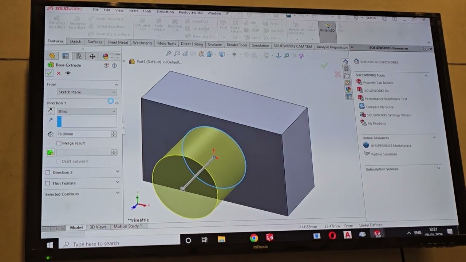
Task: Open the From Sketch Plane dropdown
Action: click(x=87, y=92)
